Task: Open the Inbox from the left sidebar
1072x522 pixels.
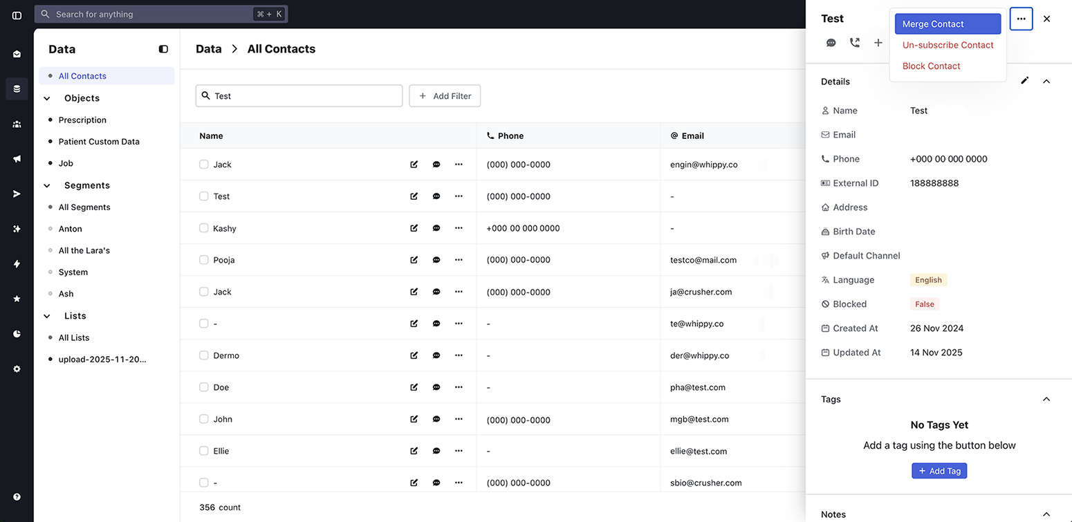Action: pyautogui.click(x=17, y=53)
